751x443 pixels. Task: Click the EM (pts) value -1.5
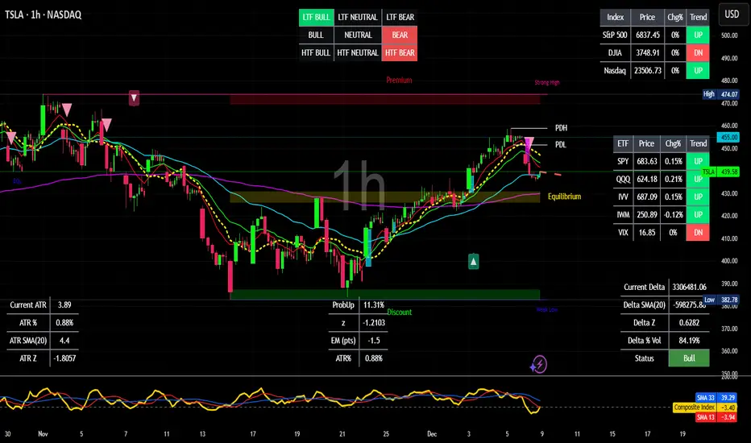click(374, 341)
